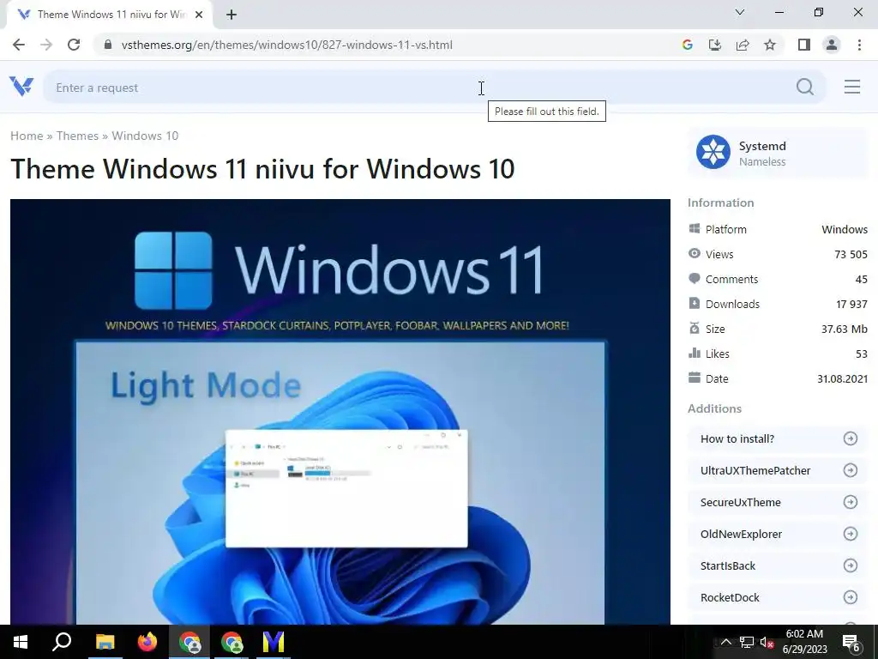Click the Comments count 45
This screenshot has height=659, width=878.
861,279
